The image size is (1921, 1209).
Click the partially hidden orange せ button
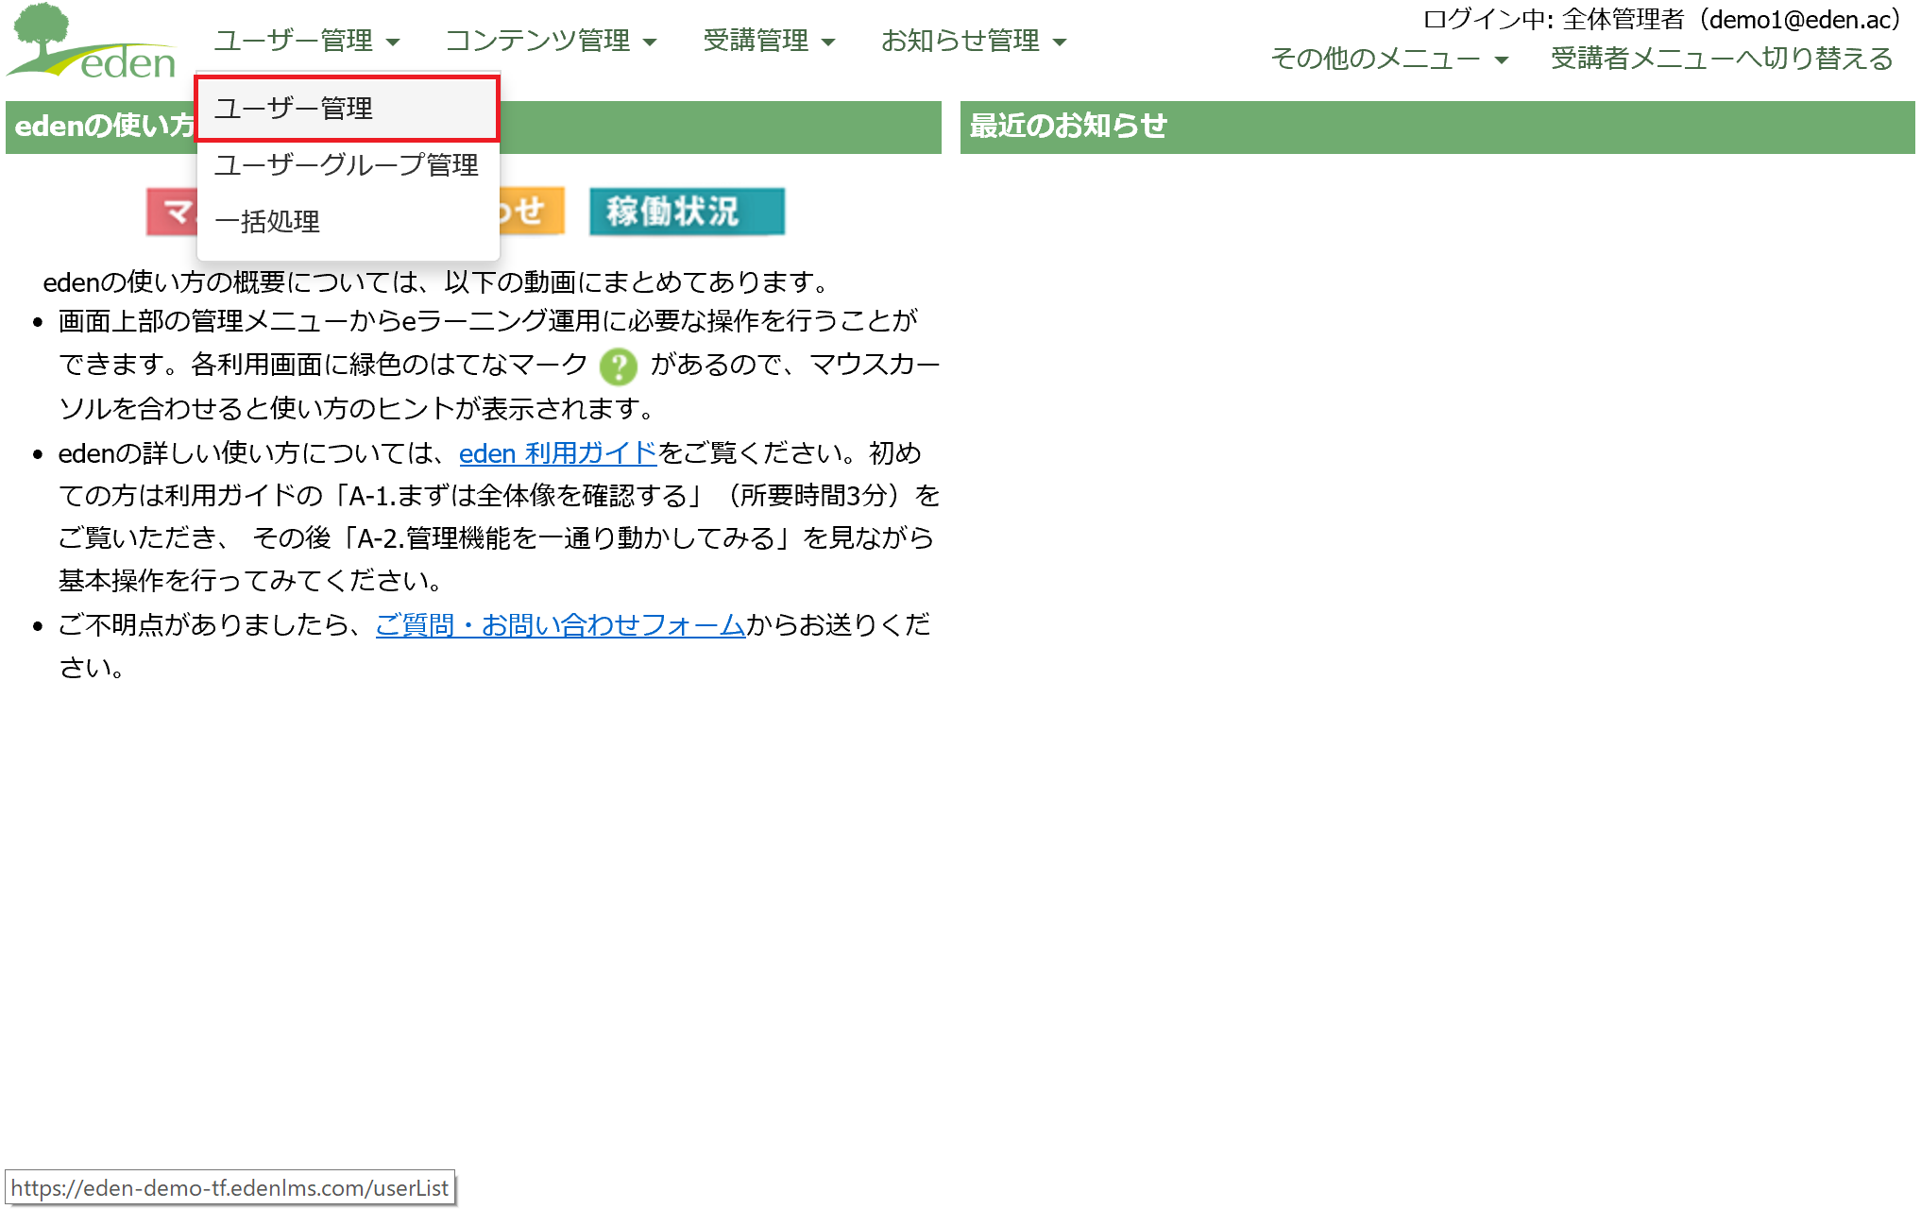point(532,212)
